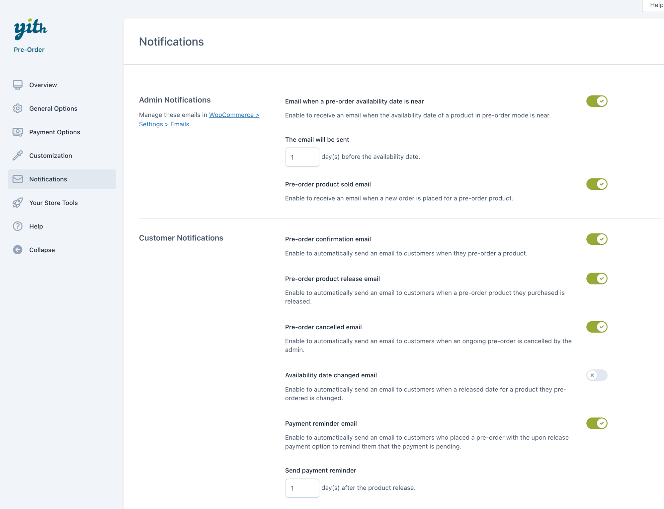Screen dimensions: 664x509
Task: Open the Payment Options menu item
Action: coord(54,132)
